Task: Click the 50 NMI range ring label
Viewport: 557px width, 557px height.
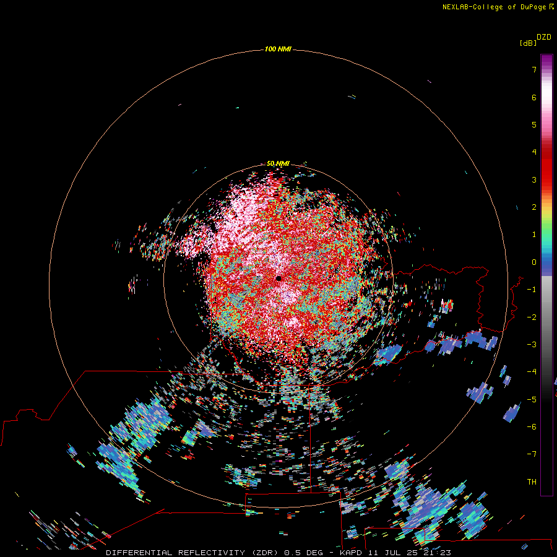Action: 278,163
